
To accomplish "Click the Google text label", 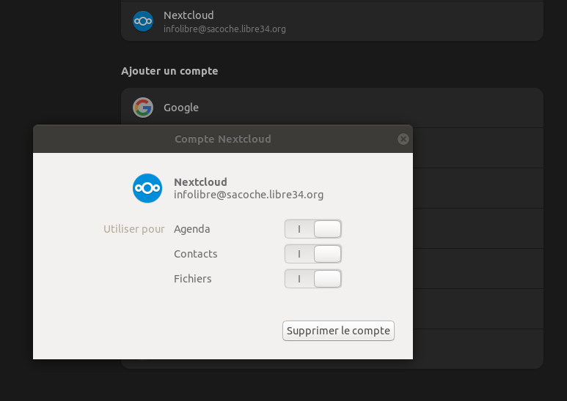I will [x=181, y=108].
